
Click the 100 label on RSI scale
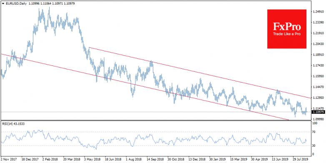(x=315, y=123)
